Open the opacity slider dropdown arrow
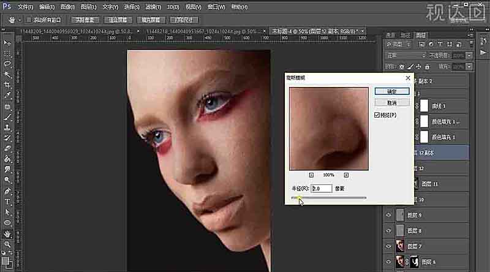Viewport: 490px width, 272px height. (x=469, y=55)
